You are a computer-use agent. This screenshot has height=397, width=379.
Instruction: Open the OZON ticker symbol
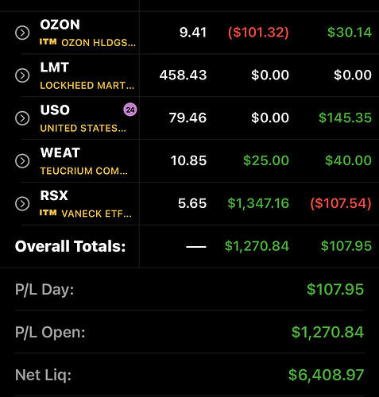60,25
